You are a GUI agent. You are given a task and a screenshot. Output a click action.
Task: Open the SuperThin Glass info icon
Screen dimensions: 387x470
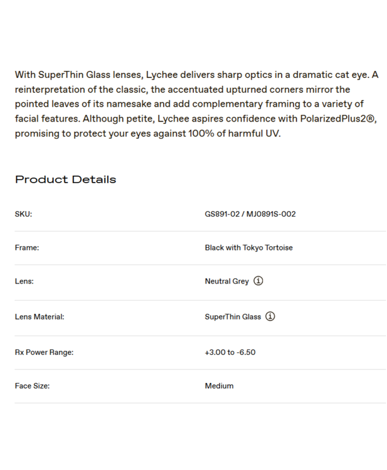point(270,317)
